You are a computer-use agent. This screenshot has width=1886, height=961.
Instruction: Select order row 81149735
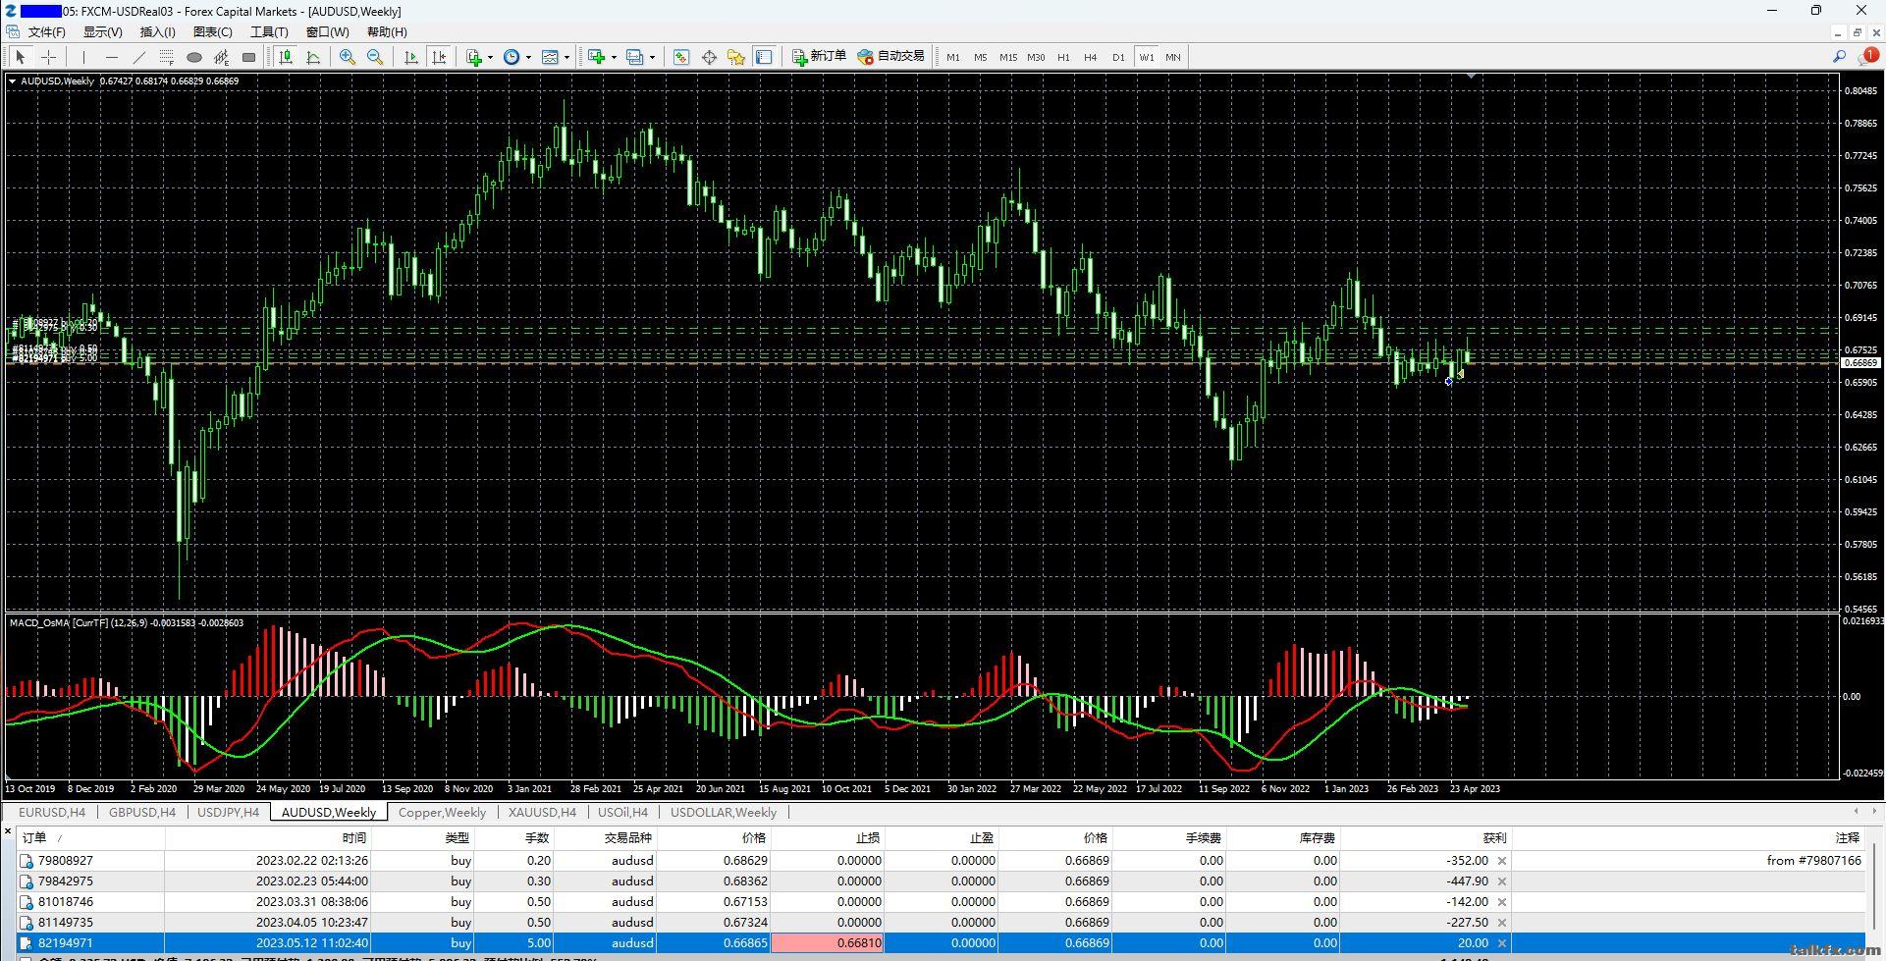click(x=941, y=923)
